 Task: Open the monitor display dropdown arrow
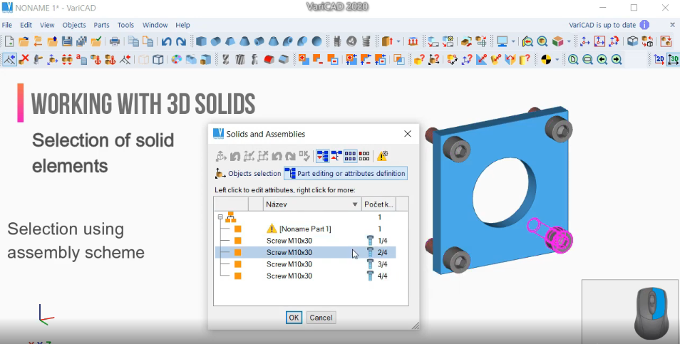coord(514,41)
